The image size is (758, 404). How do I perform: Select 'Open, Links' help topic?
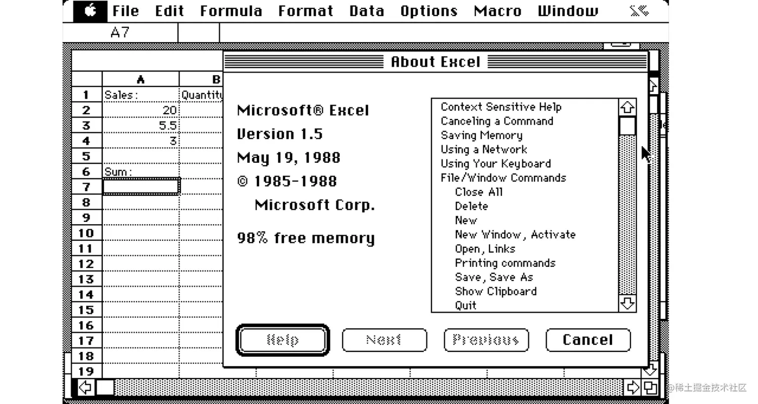(485, 249)
